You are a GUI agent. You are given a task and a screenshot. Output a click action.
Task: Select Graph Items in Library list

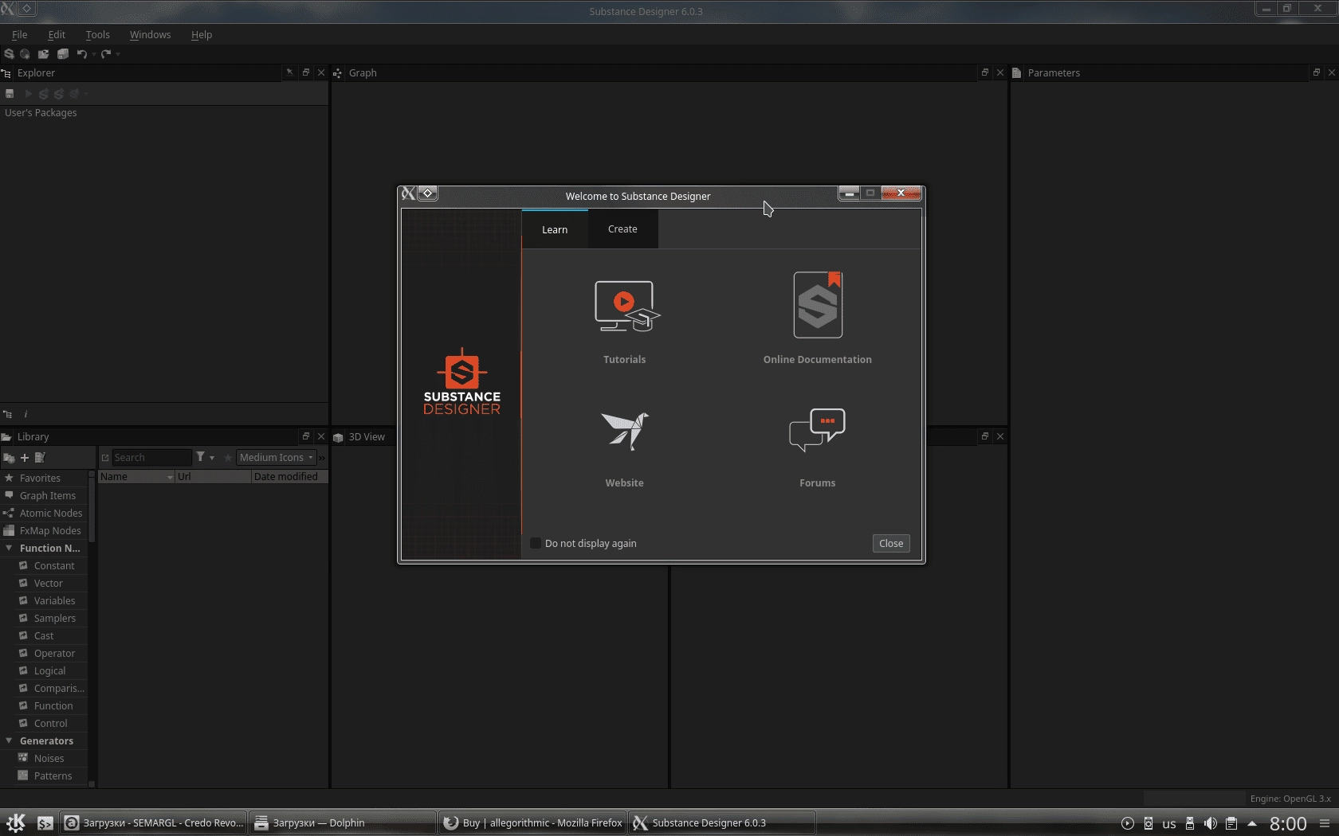click(x=44, y=495)
